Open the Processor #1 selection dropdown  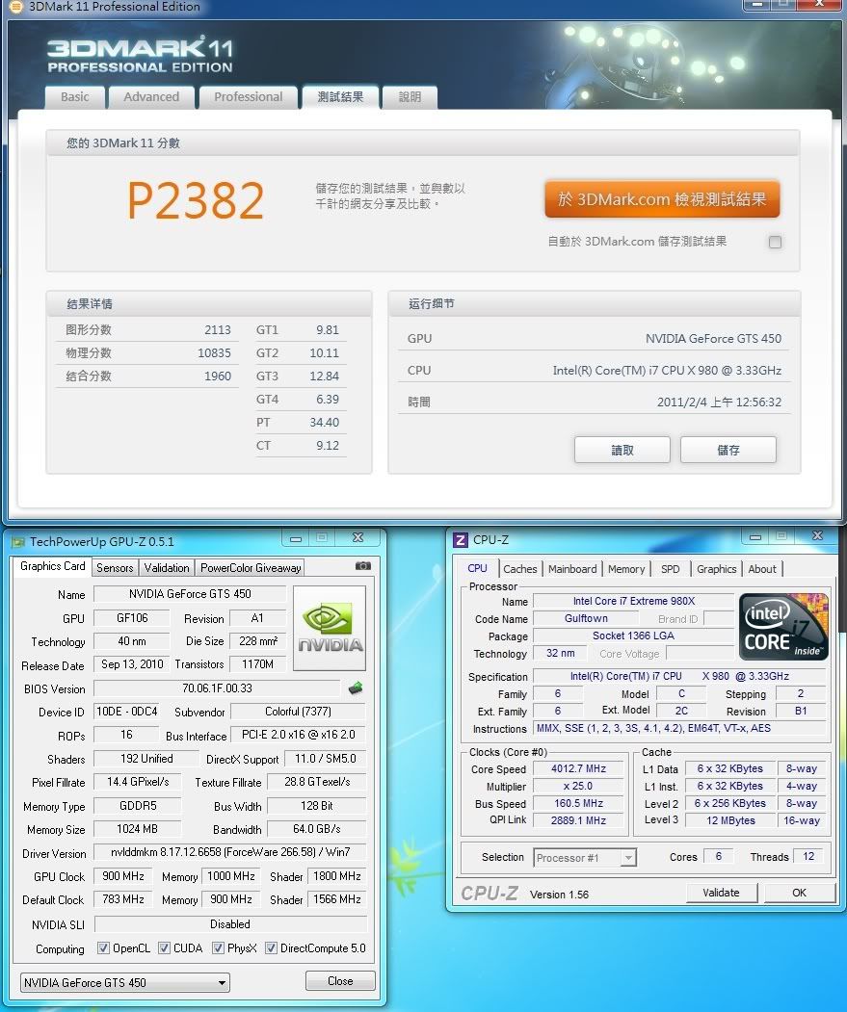pyautogui.click(x=585, y=858)
